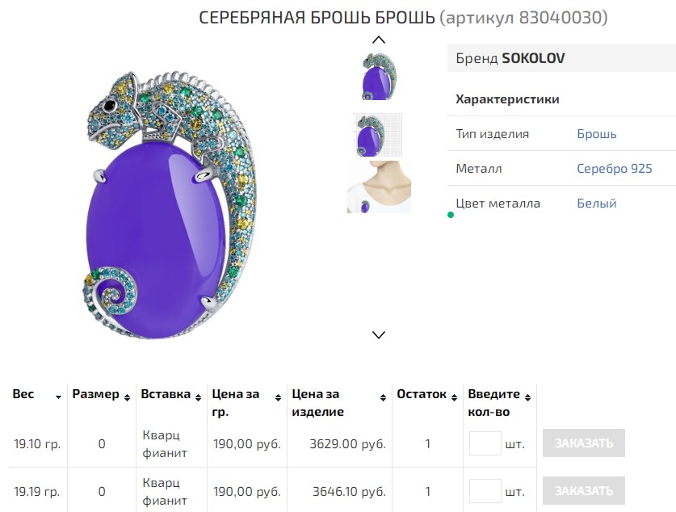This screenshot has width=676, height=512.
Task: Click quantity field for 19.19 гр. row
Action: click(x=485, y=491)
